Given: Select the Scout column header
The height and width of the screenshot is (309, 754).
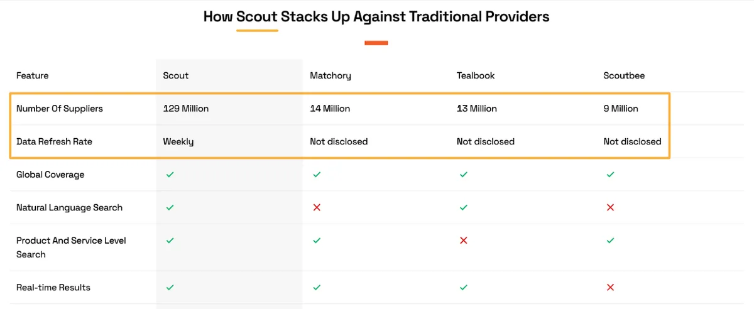Looking at the screenshot, I should click(x=176, y=75).
